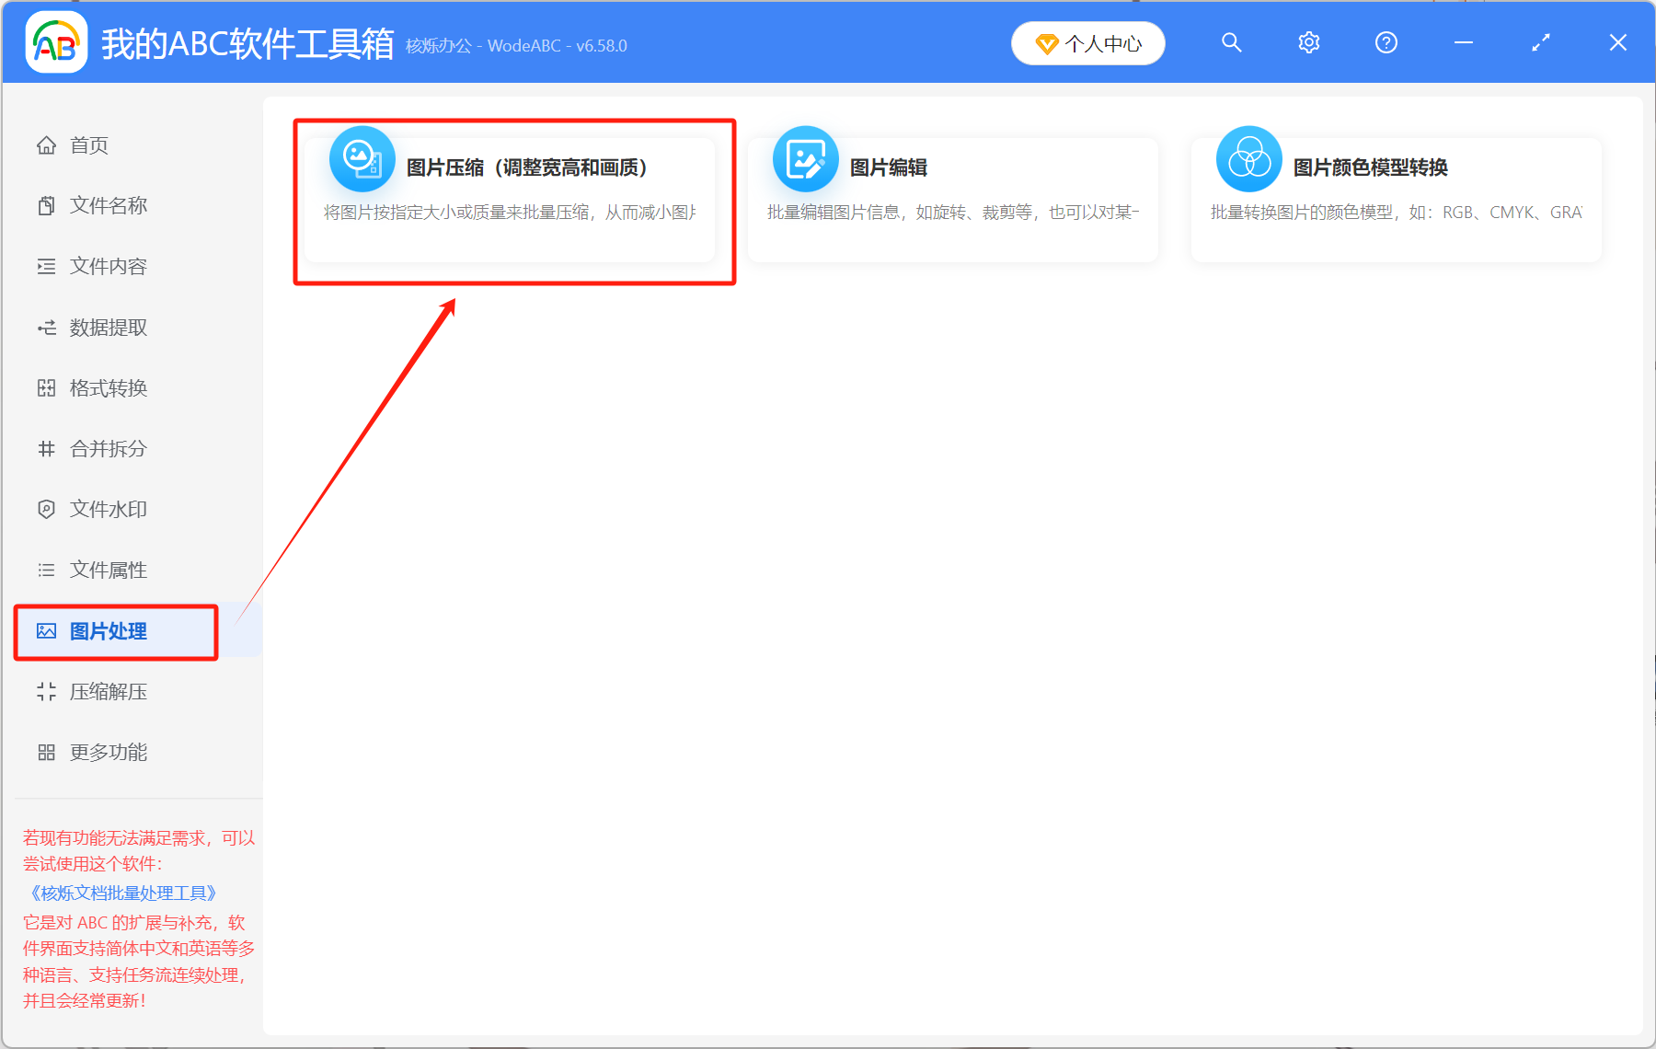The width and height of the screenshot is (1656, 1049).
Task: Open 数据提取 from the sidebar icon
Action: pos(46,327)
